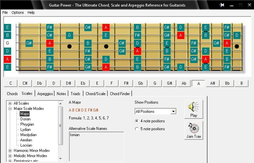Open the Options menu
This screenshot has height=163, width=254.
(18, 12)
